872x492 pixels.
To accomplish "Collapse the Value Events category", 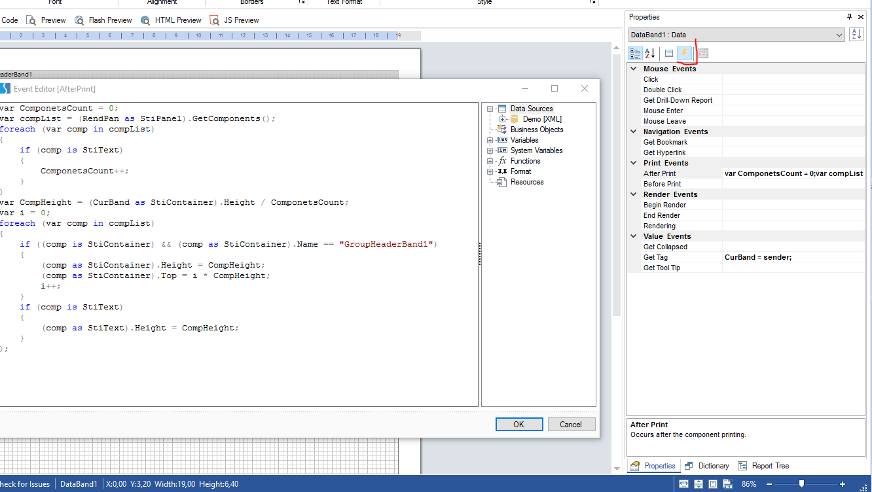I will click(633, 236).
